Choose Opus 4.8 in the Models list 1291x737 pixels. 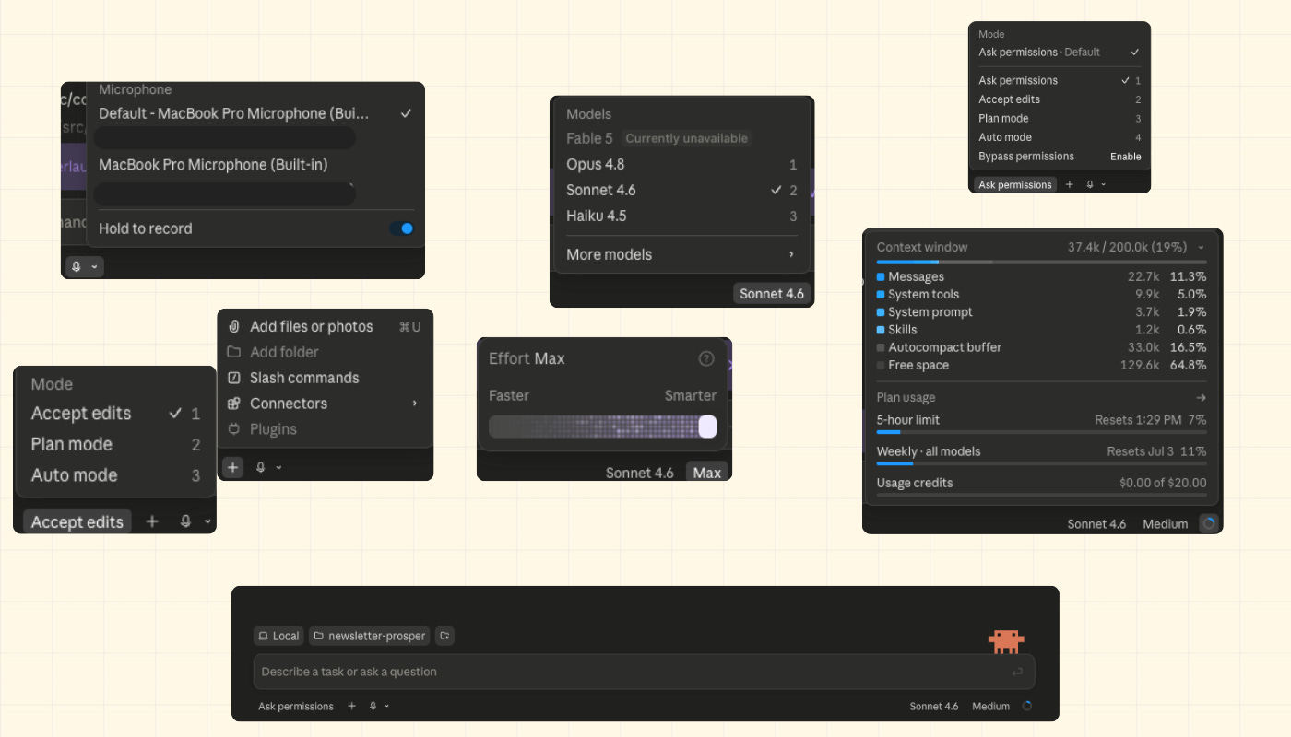(681, 165)
